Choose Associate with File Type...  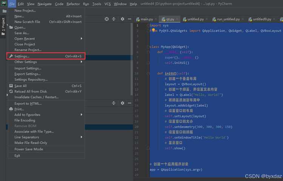[46, 131]
